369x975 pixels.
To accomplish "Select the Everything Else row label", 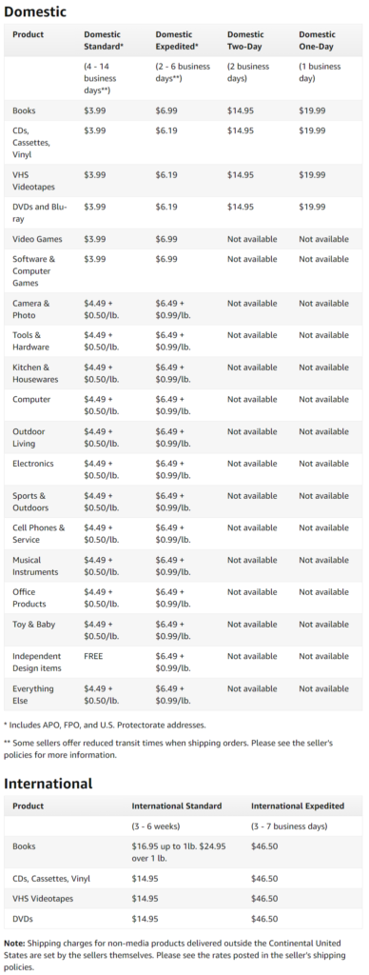I will coord(33,694).
